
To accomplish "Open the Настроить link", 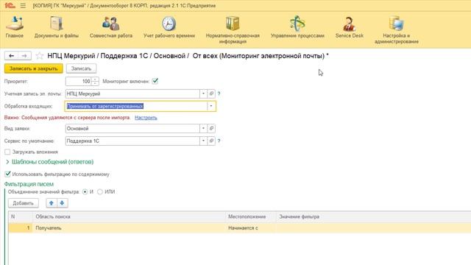I will [x=146, y=118].
